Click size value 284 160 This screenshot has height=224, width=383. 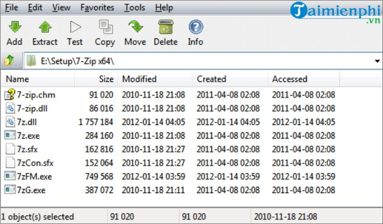coord(99,135)
